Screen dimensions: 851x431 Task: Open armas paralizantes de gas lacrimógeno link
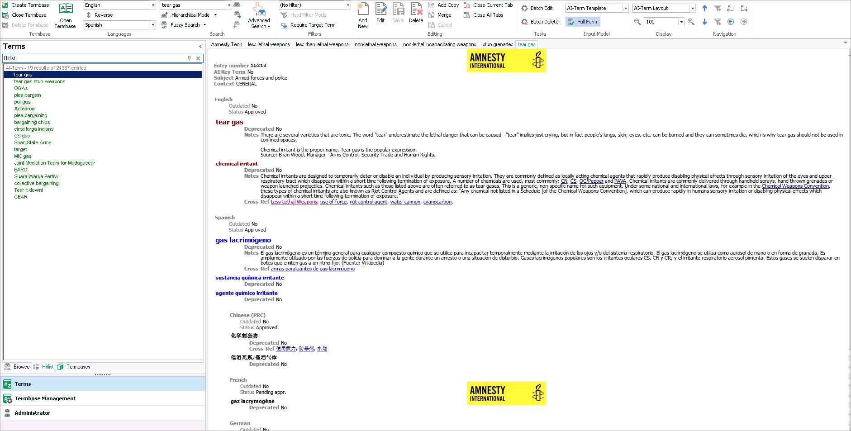(x=313, y=269)
